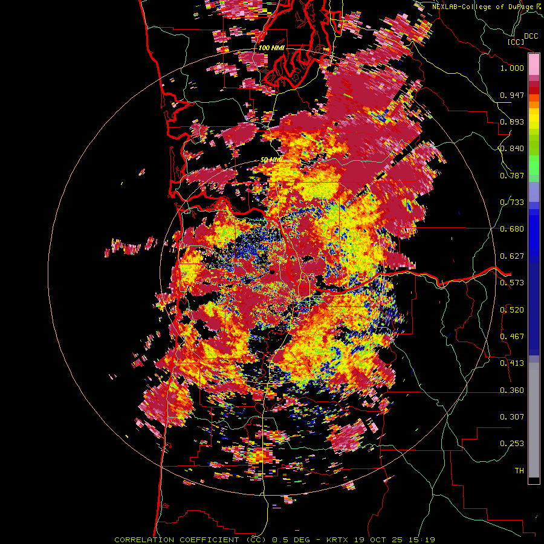This screenshot has width=544, height=544.
Task: Pick the bright green segment of the color bar
Action: (x=534, y=165)
